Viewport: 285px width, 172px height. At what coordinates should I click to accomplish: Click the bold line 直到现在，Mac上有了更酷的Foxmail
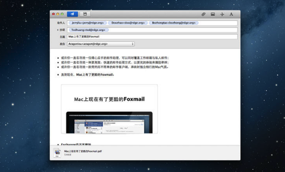(87, 75)
